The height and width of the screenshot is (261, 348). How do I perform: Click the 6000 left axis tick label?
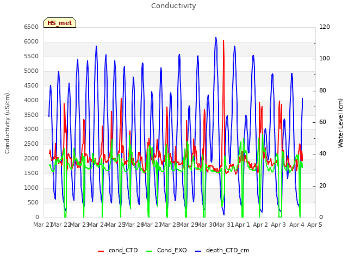(32, 41)
